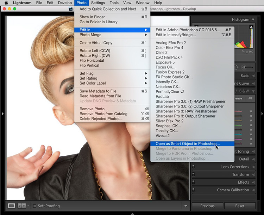This screenshot has width=264, height=215.
Task: Click the Lightroom application menu
Action: (x=22, y=3)
